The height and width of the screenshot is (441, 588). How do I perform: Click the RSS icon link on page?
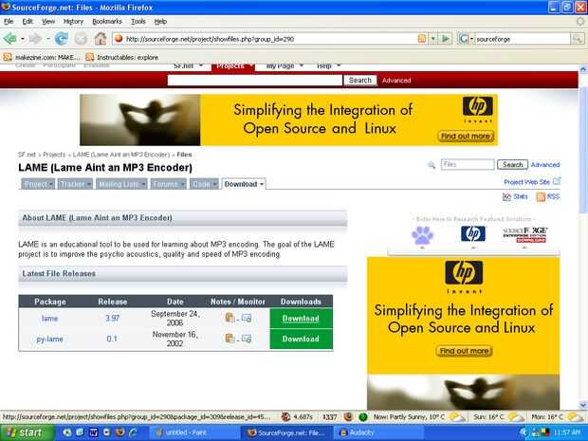click(548, 196)
